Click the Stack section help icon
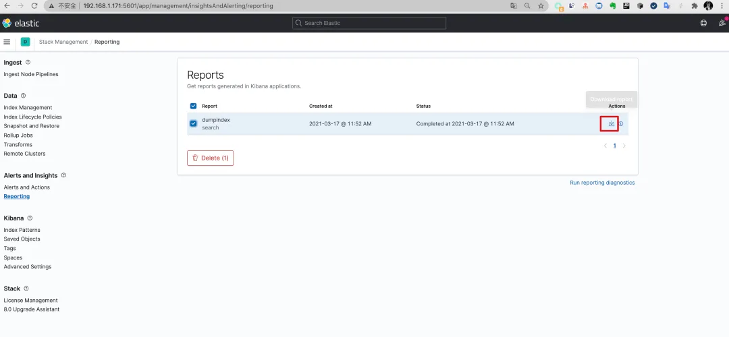 (x=26, y=288)
